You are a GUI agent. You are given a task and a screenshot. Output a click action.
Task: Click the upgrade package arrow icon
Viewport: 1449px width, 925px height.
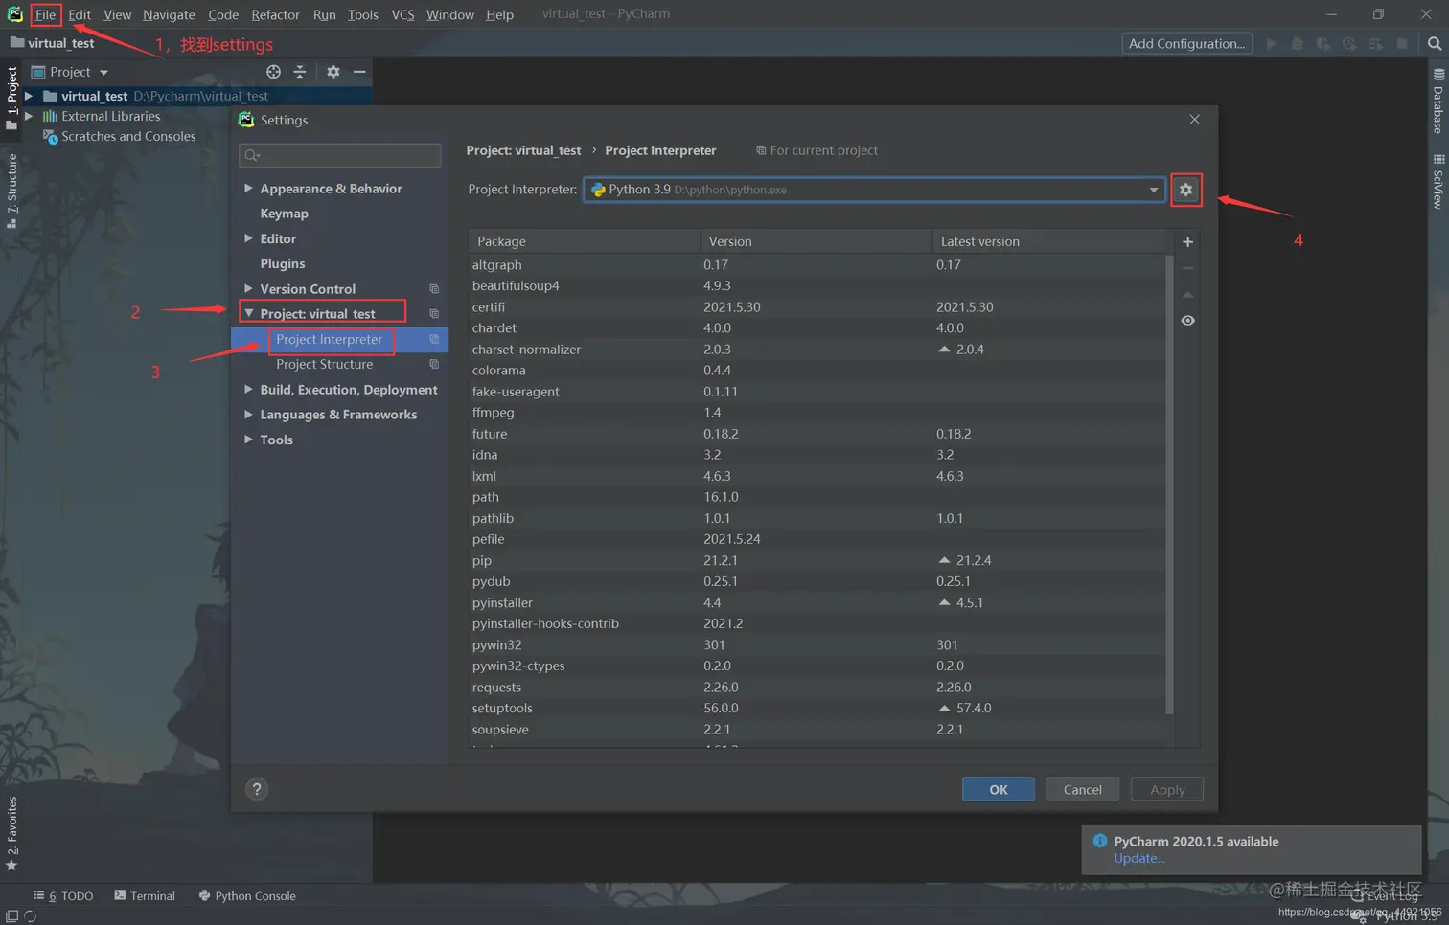[1187, 295]
